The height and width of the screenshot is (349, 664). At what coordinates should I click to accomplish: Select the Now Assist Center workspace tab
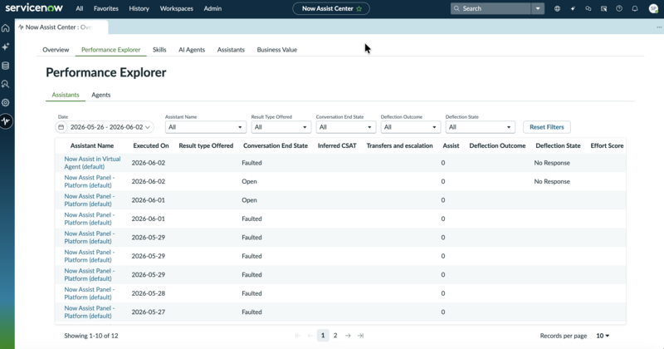coord(61,27)
